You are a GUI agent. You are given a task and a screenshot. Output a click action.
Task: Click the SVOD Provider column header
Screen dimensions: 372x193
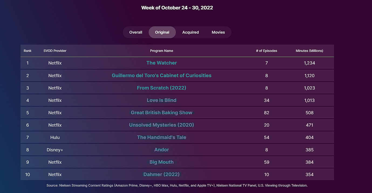point(55,51)
